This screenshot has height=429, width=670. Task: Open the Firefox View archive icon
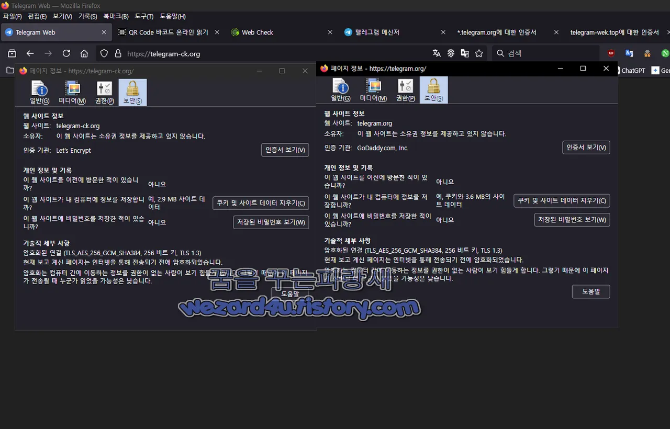pyautogui.click(x=12, y=53)
